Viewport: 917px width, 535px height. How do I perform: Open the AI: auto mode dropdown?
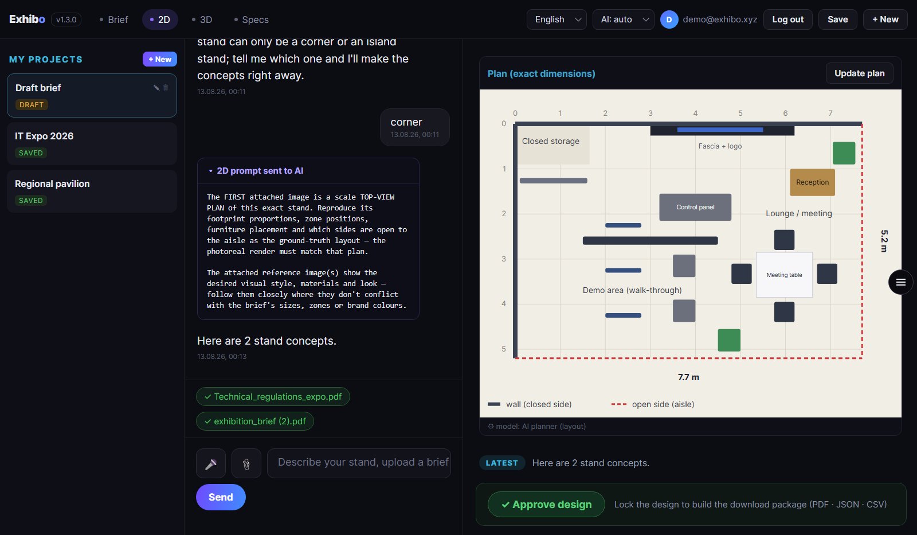click(624, 19)
